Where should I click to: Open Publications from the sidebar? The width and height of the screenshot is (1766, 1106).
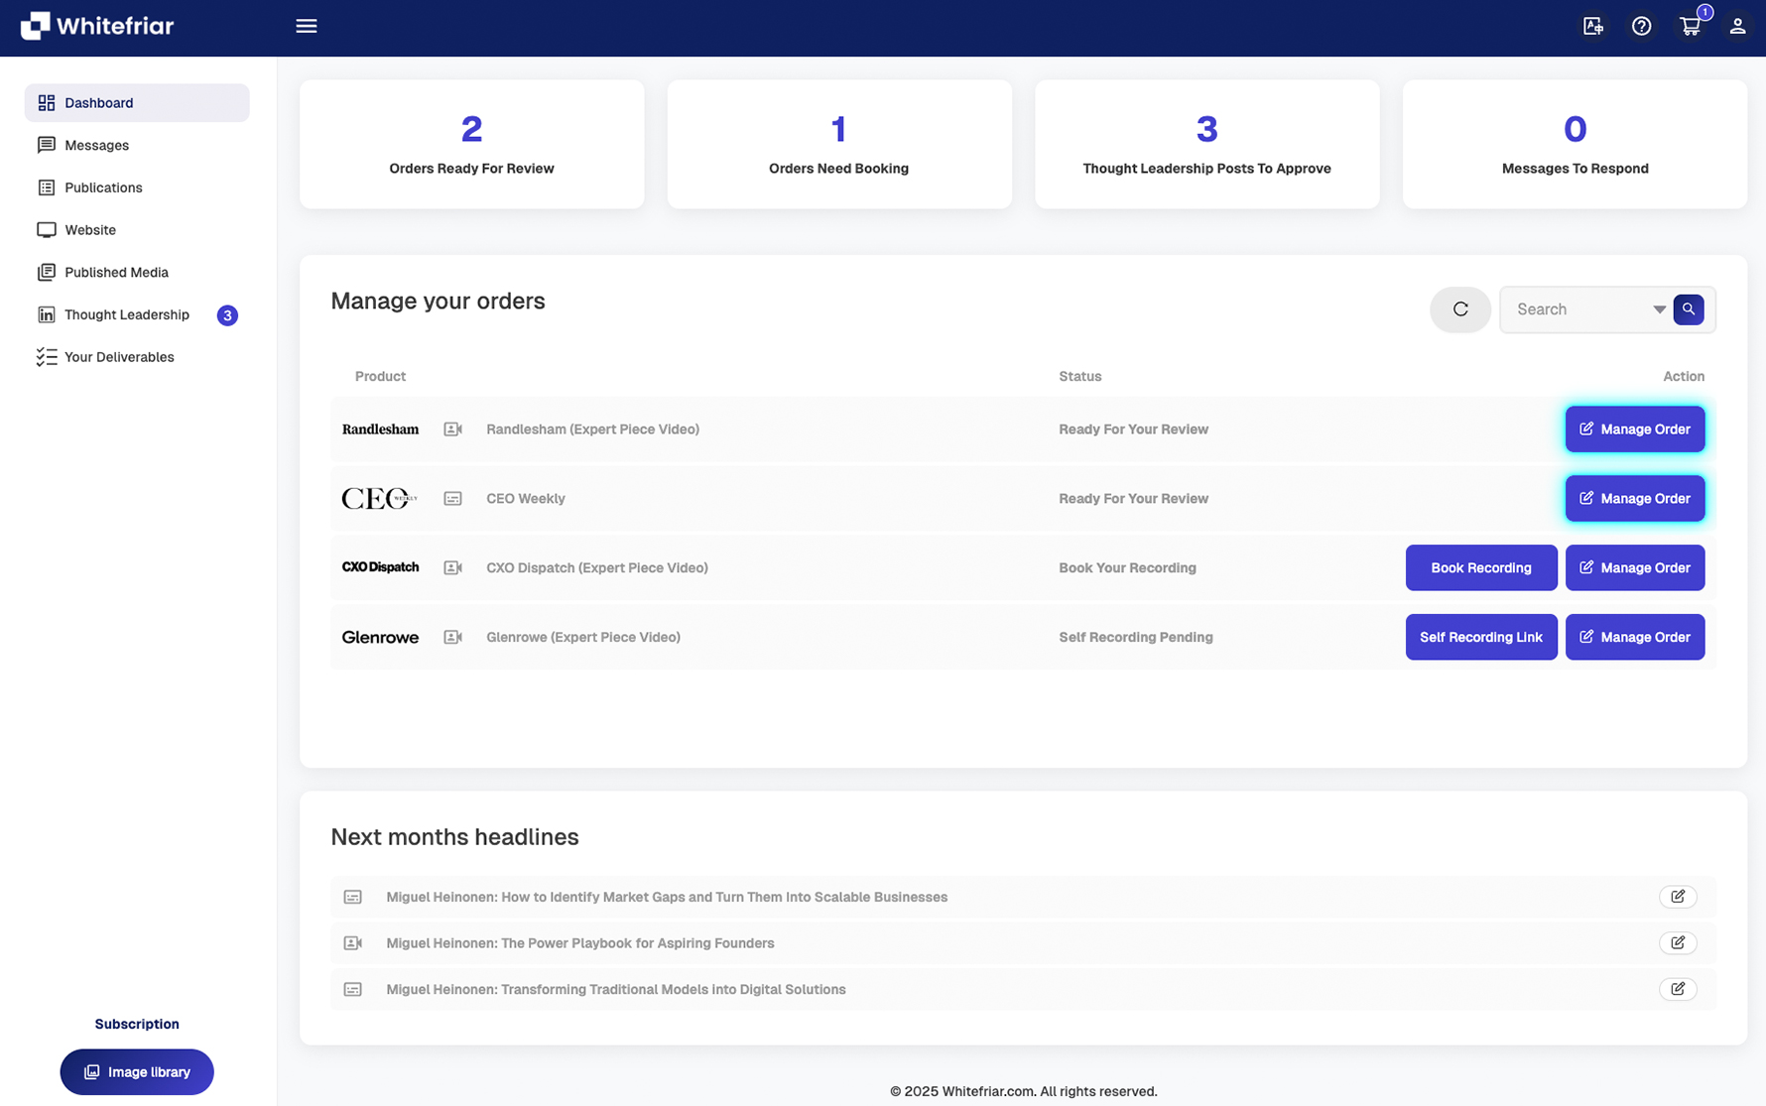tap(103, 187)
